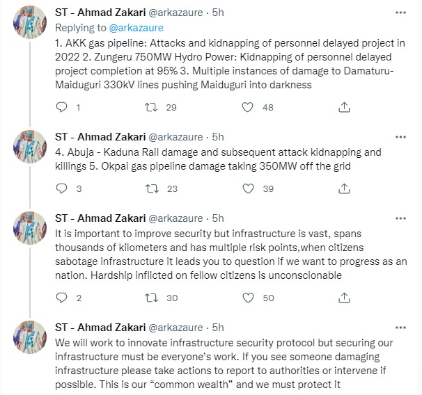
Task: View the profile picture on first tweet
Action: coord(30,28)
